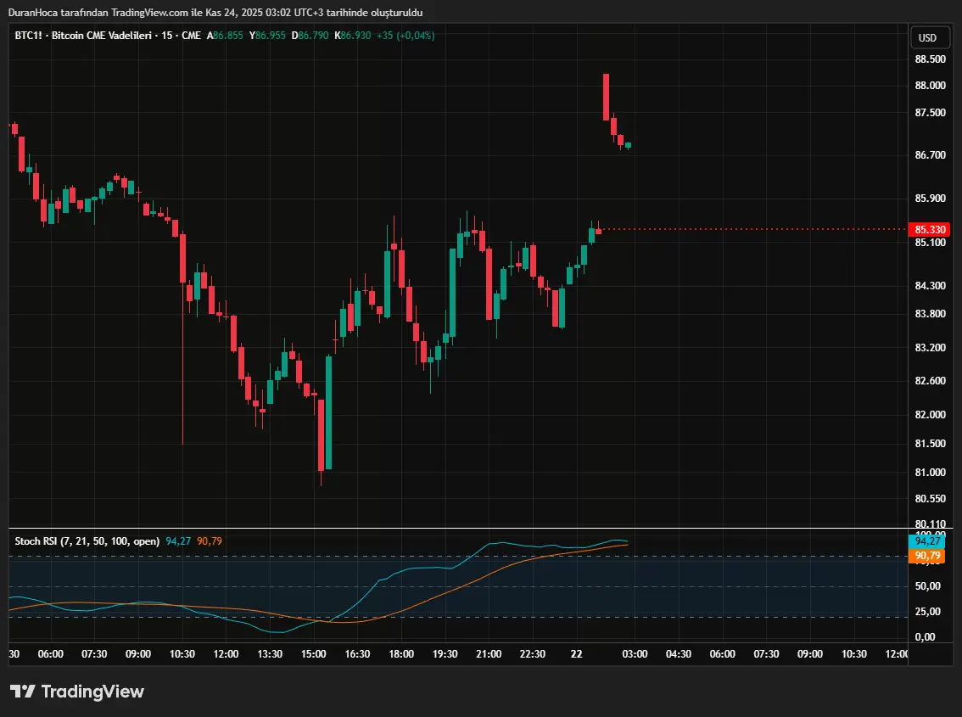The image size is (962, 717).
Task: Click the 10:30 time label after 09:00 on left
Action: tap(182, 653)
